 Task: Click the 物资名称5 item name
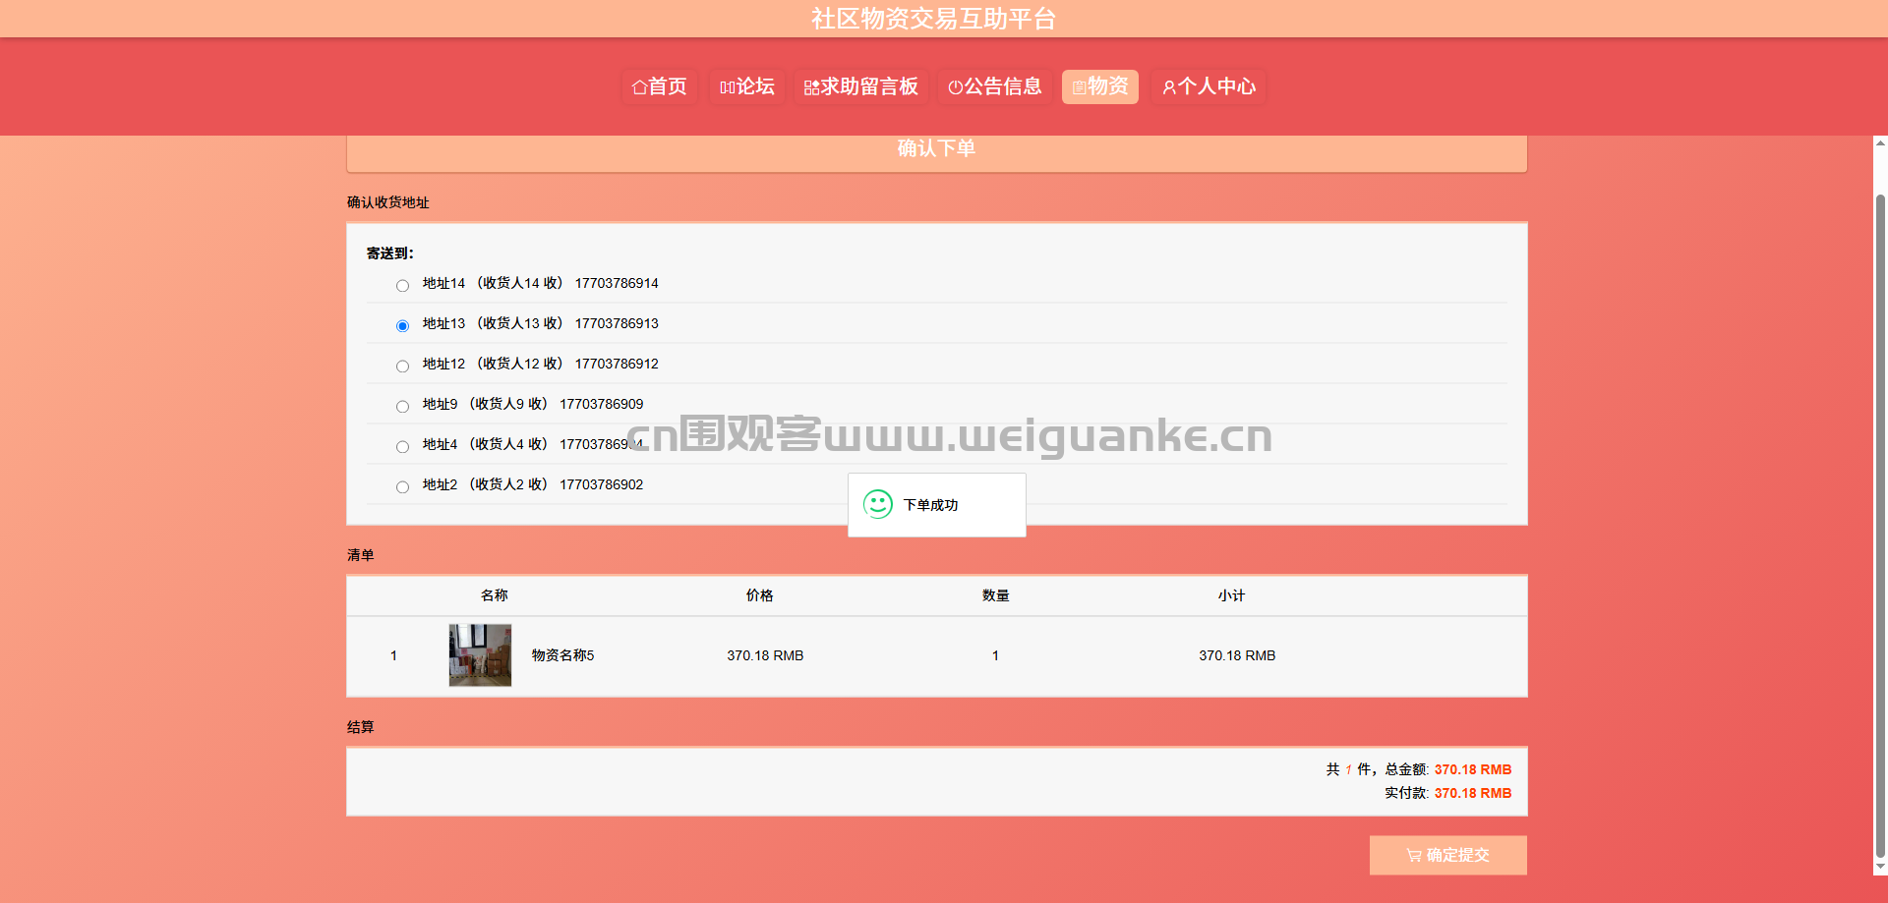point(562,655)
